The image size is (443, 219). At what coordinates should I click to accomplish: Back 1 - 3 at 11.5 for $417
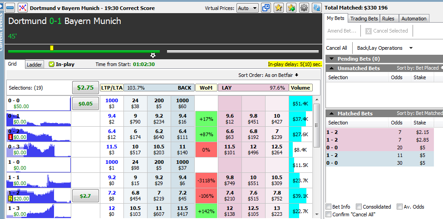[x=182, y=211]
